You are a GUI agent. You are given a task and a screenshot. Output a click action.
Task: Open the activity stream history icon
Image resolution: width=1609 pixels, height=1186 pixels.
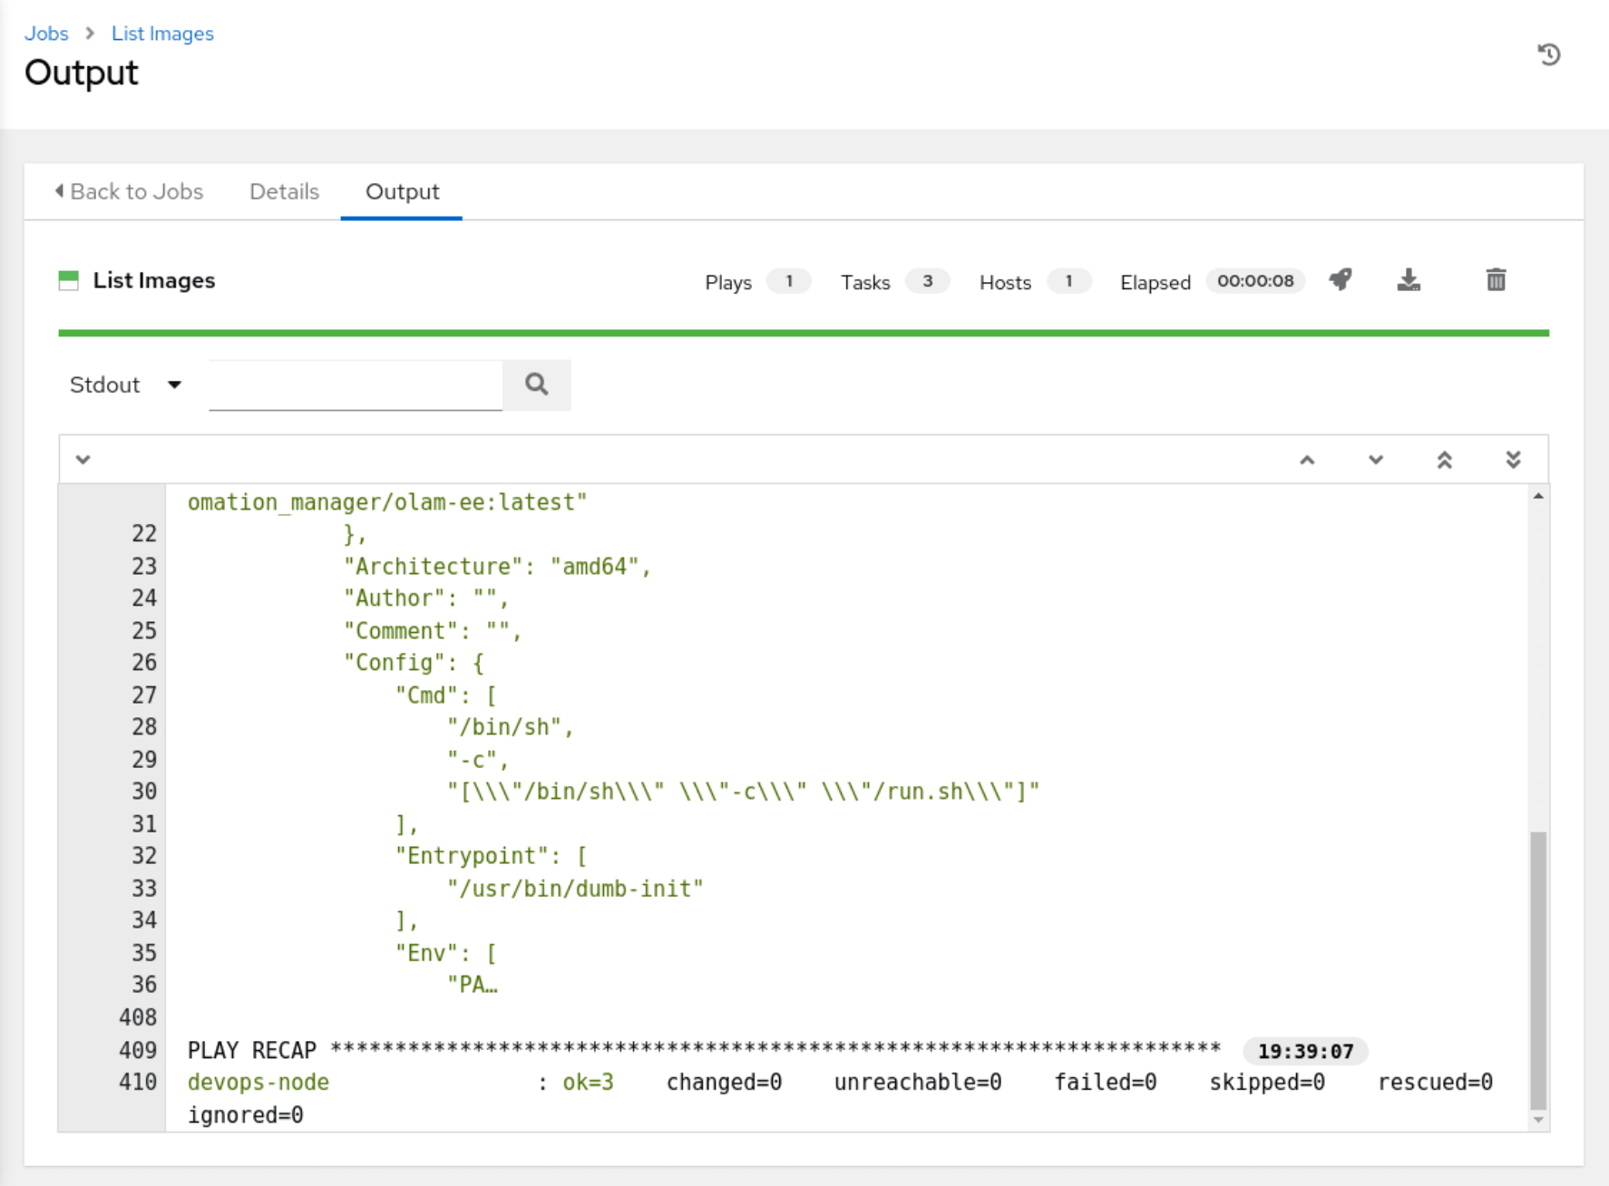[1549, 54]
